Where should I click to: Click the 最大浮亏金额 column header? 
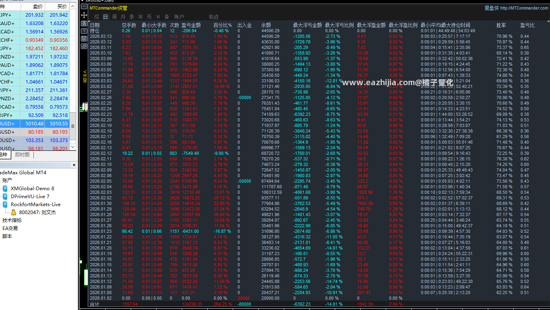click(307, 25)
